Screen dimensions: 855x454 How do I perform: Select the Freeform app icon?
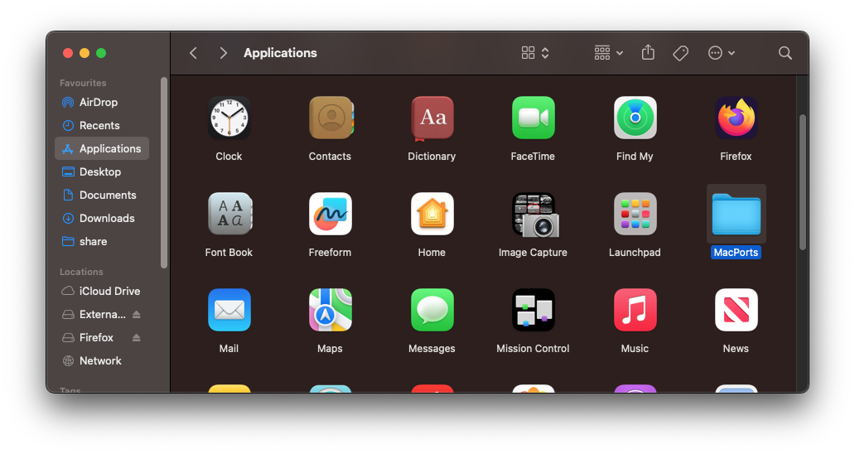pyautogui.click(x=330, y=214)
